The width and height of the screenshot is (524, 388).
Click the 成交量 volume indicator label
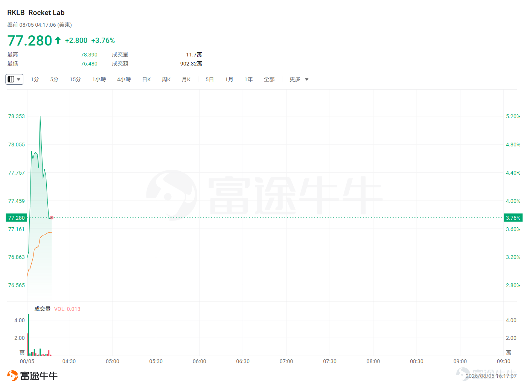coord(42,309)
